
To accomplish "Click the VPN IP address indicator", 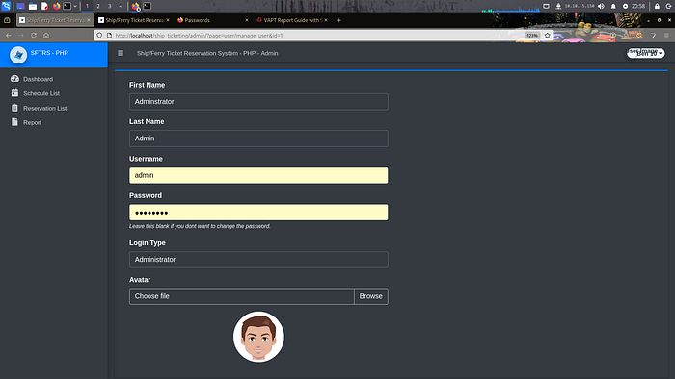I will (x=579, y=6).
